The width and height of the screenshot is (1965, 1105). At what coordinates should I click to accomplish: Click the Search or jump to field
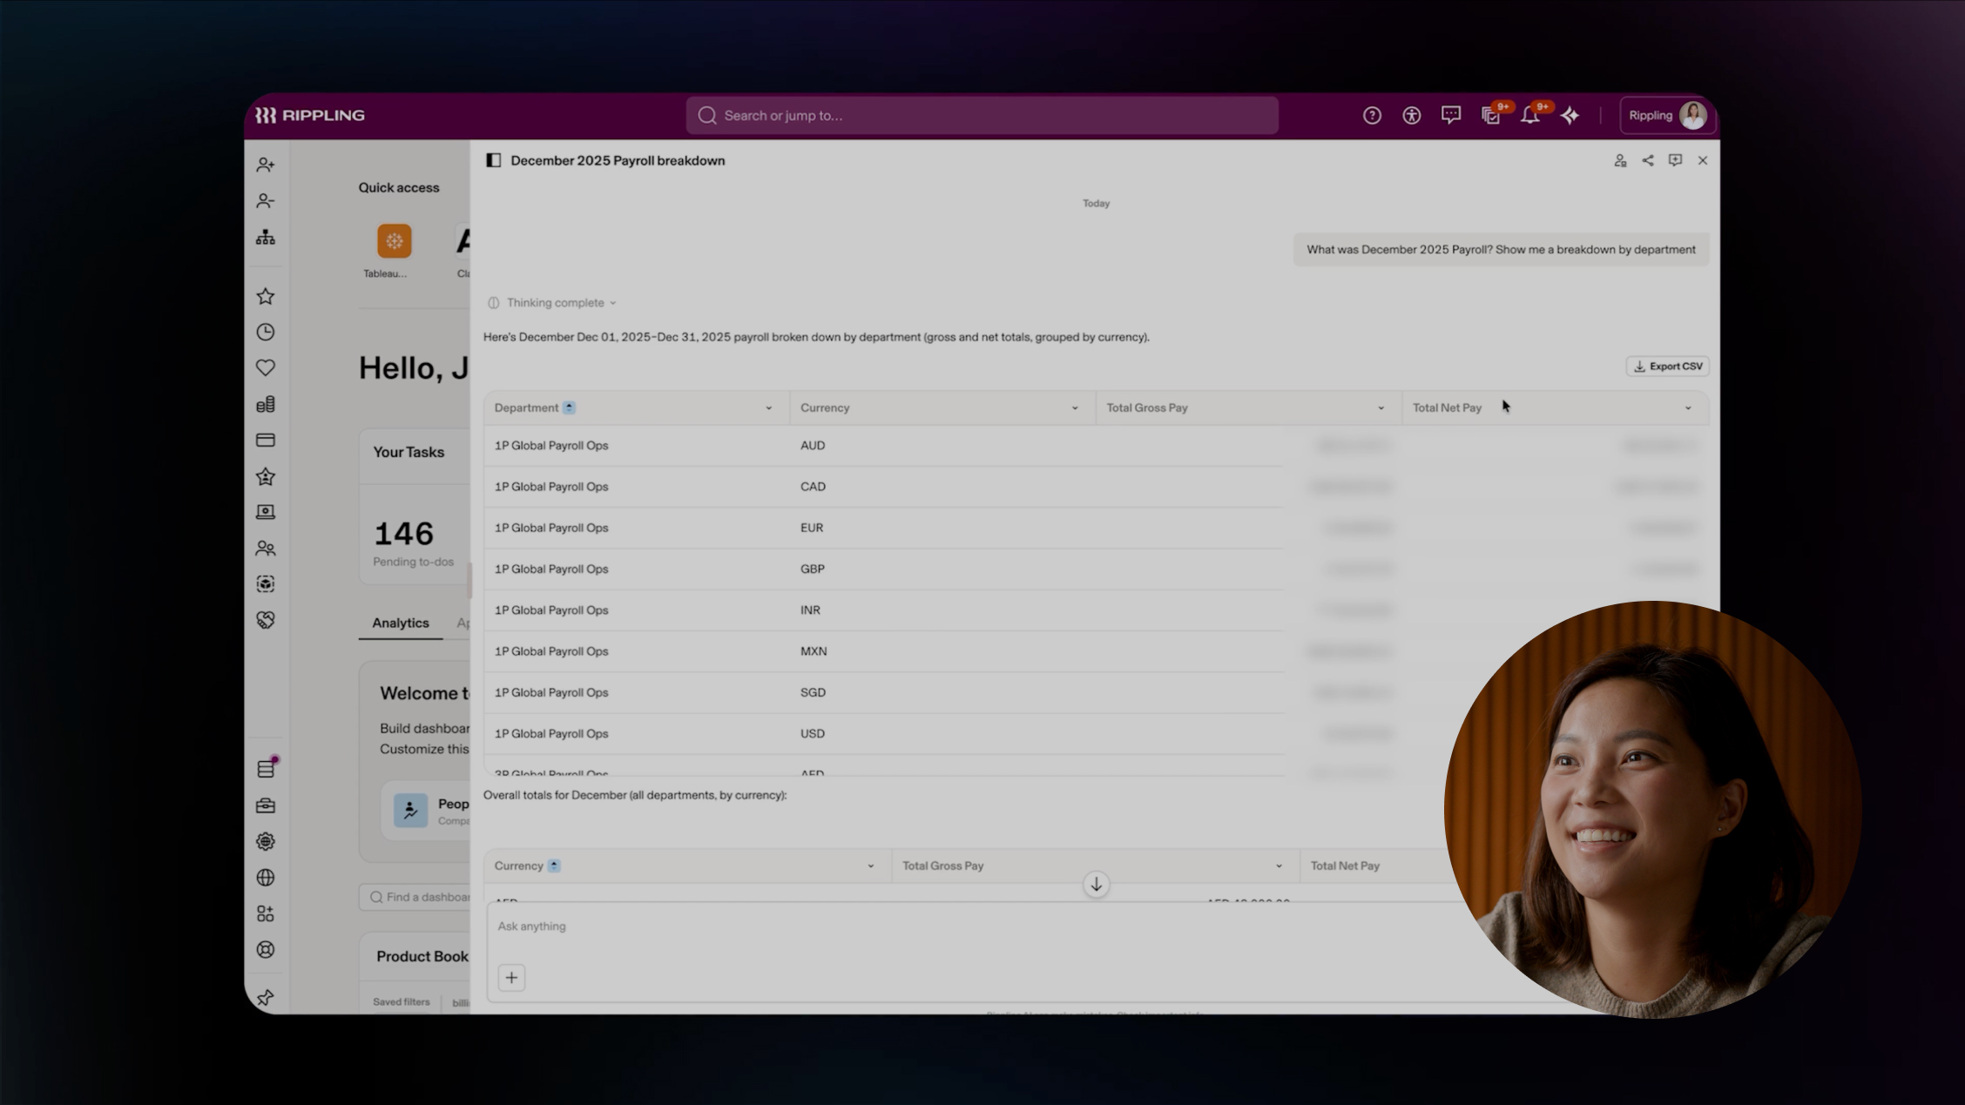point(982,116)
